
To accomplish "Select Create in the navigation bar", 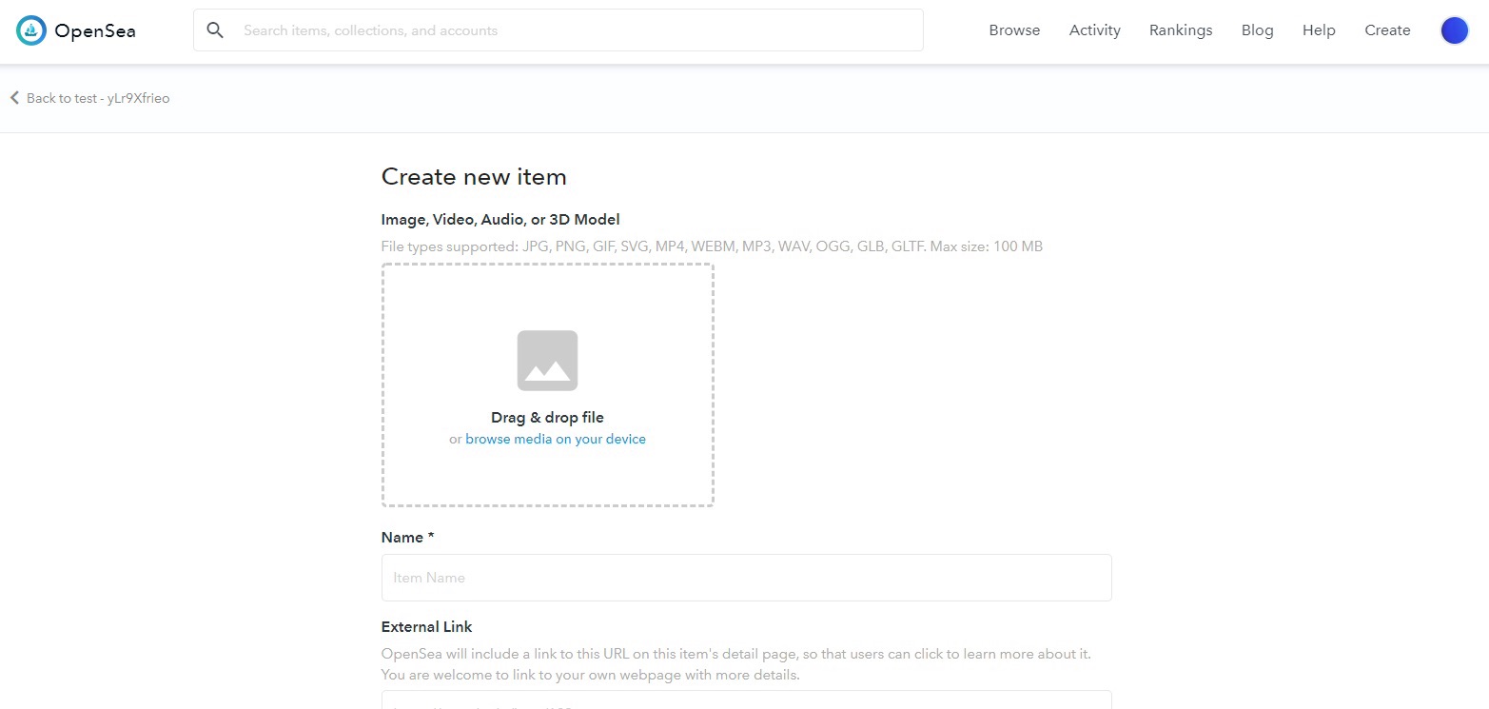I will pos(1387,30).
